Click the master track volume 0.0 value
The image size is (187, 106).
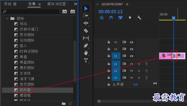coord(135,85)
